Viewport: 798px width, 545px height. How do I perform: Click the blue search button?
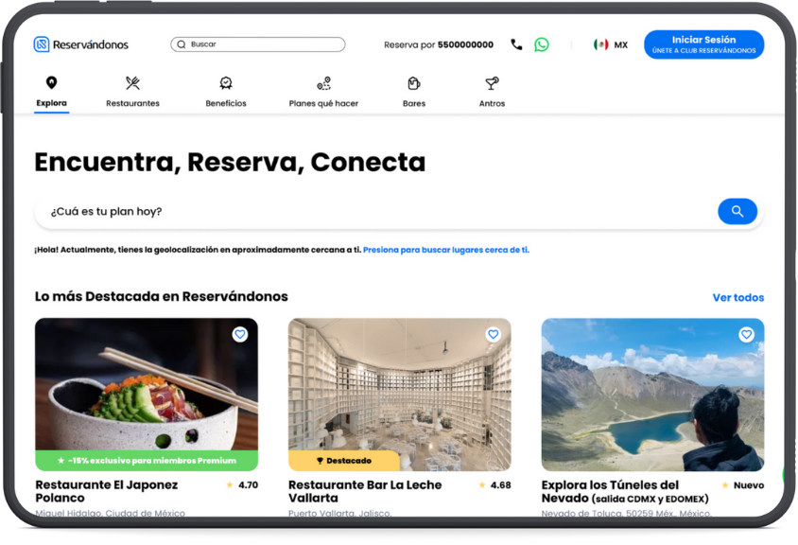737,211
